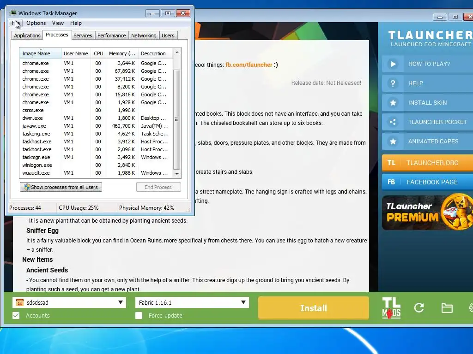The height and width of the screenshot is (354, 473).
Task: Select chrome.exe using 67,892 K memory
Action: coord(96,71)
